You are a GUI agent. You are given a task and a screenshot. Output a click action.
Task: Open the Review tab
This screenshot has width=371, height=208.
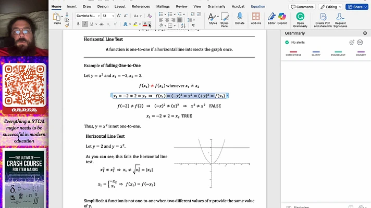tap(181, 6)
